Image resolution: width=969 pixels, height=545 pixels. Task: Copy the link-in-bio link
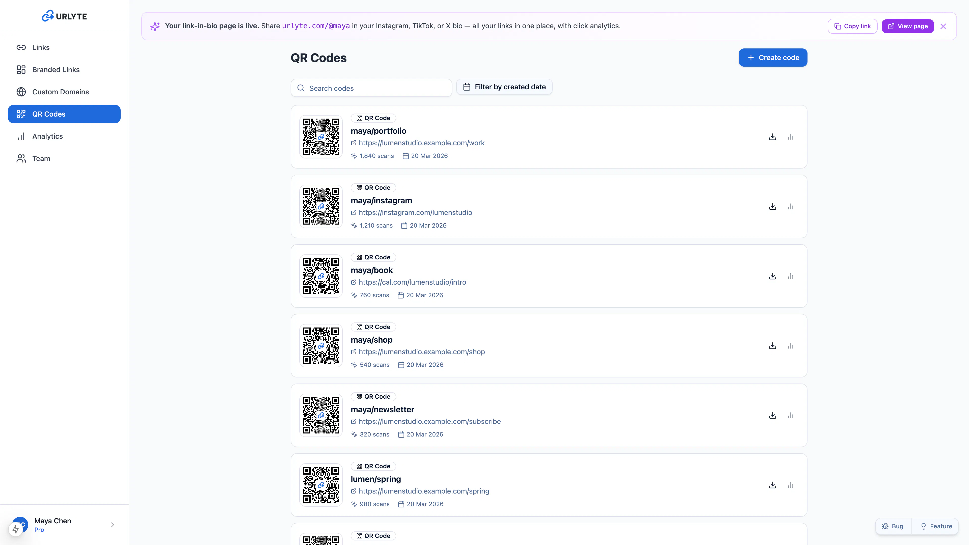pyautogui.click(x=852, y=26)
